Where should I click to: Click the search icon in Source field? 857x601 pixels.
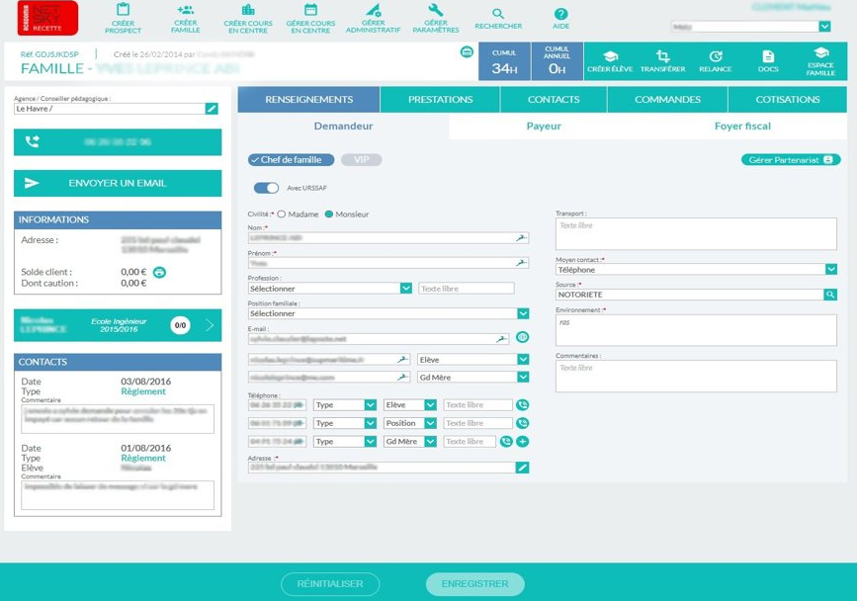click(x=830, y=295)
